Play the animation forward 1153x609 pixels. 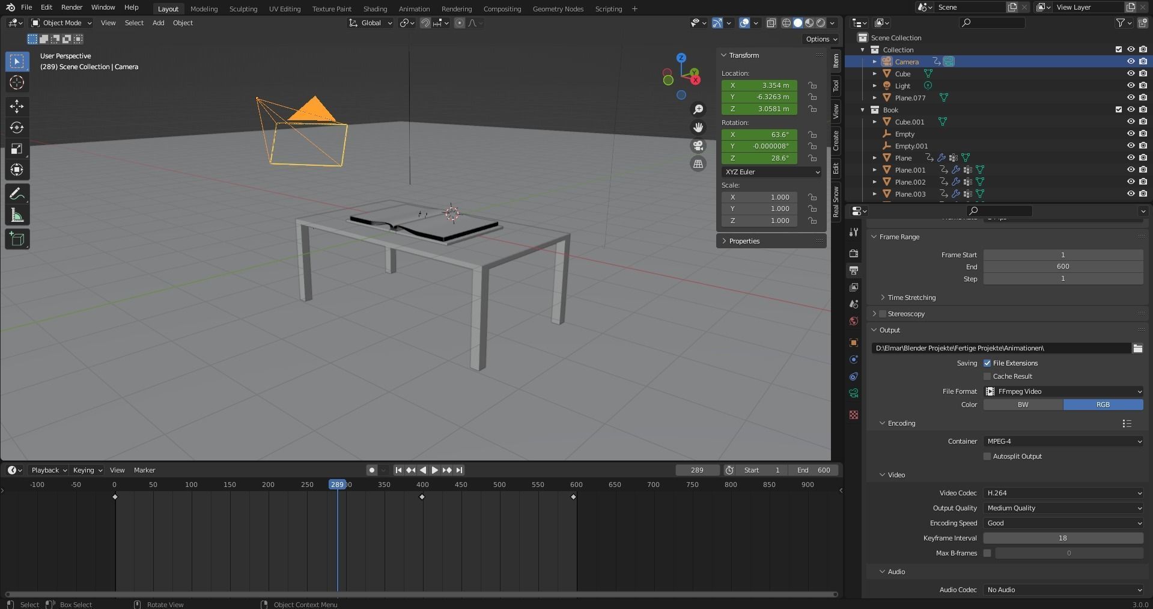435,470
